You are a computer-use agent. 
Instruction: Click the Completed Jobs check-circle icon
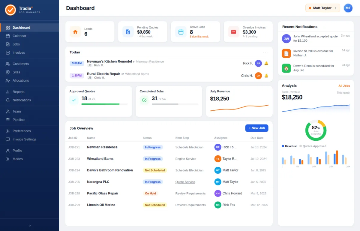click(x=144, y=100)
